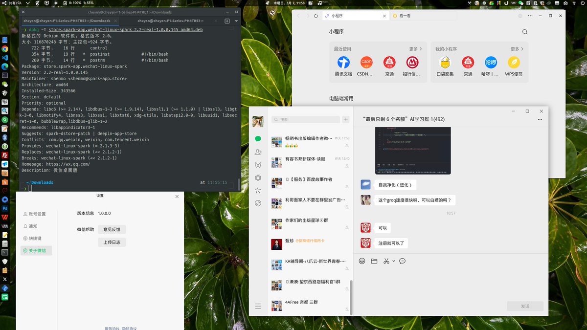Open terminal tab dropdown arrow
587x330 pixels.
[x=236, y=21]
